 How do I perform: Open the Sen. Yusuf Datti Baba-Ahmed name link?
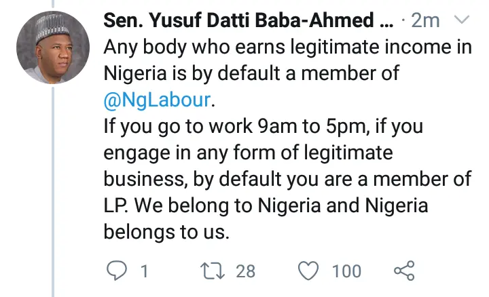(238, 20)
